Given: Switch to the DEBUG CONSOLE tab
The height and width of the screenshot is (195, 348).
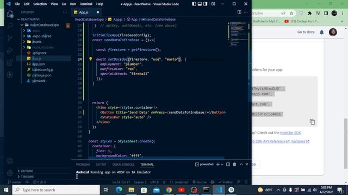Looking at the screenshot, I should 123,165.
